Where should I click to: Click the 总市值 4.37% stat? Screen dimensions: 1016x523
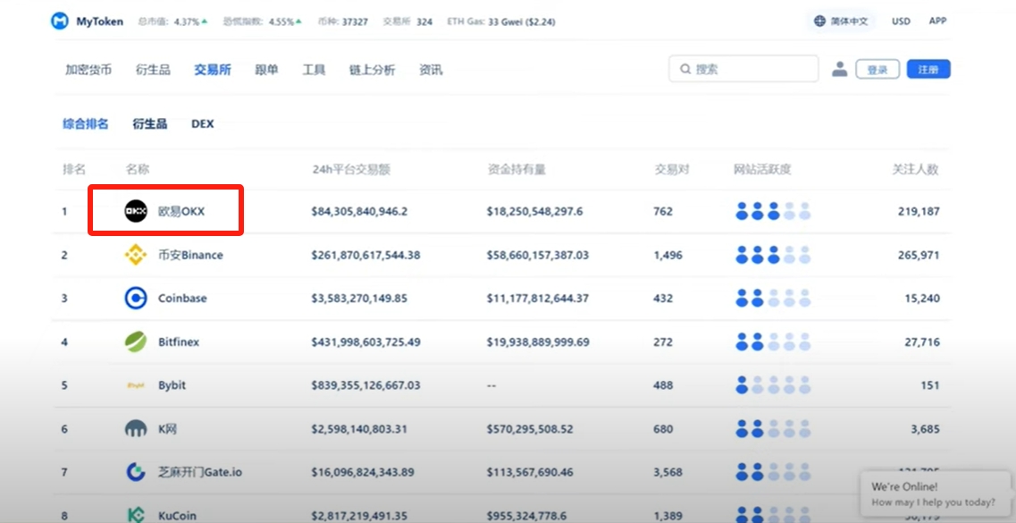pyautogui.click(x=173, y=21)
